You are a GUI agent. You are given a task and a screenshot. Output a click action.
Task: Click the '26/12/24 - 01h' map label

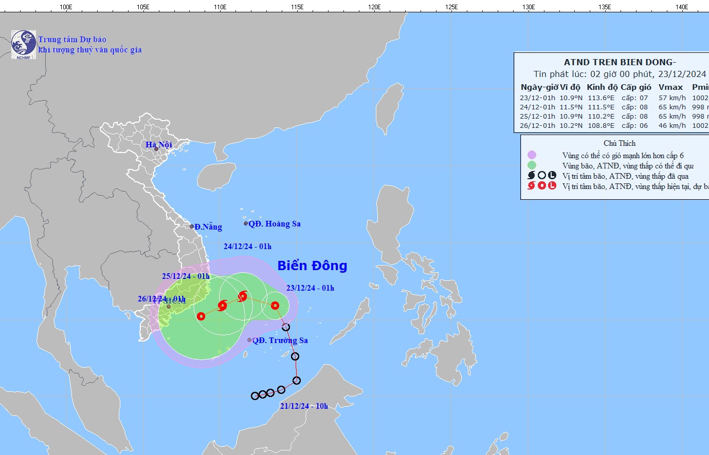[161, 299]
